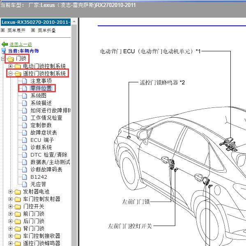The width and height of the screenshot is (246, 246).
Task: Click the page icon beside 故障症状表
Action: tap(25, 133)
